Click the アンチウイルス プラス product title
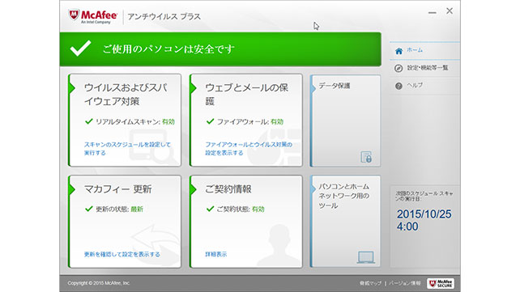The width and height of the screenshot is (520, 292). coord(164,16)
